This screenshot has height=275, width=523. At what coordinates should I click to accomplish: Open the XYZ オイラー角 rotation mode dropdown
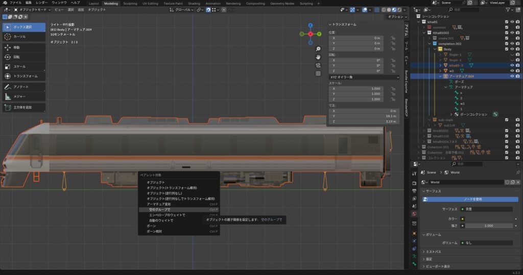click(365, 78)
